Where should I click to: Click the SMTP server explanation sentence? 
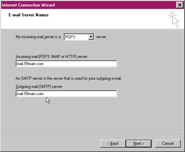pos(68,78)
